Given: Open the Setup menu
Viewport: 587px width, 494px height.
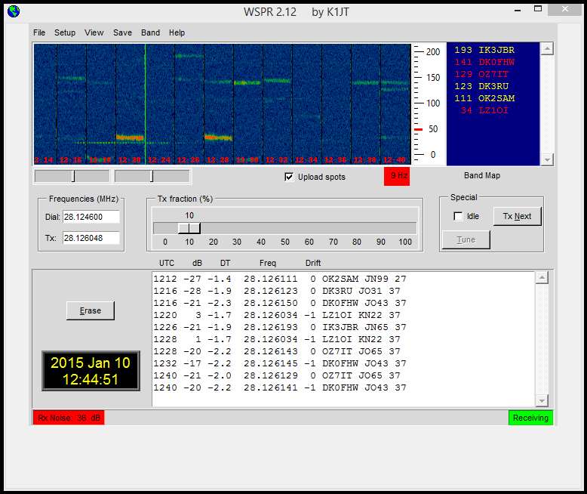Looking at the screenshot, I should tap(65, 32).
